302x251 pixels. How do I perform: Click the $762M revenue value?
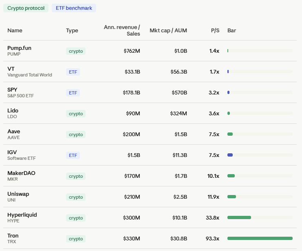tap(132, 51)
